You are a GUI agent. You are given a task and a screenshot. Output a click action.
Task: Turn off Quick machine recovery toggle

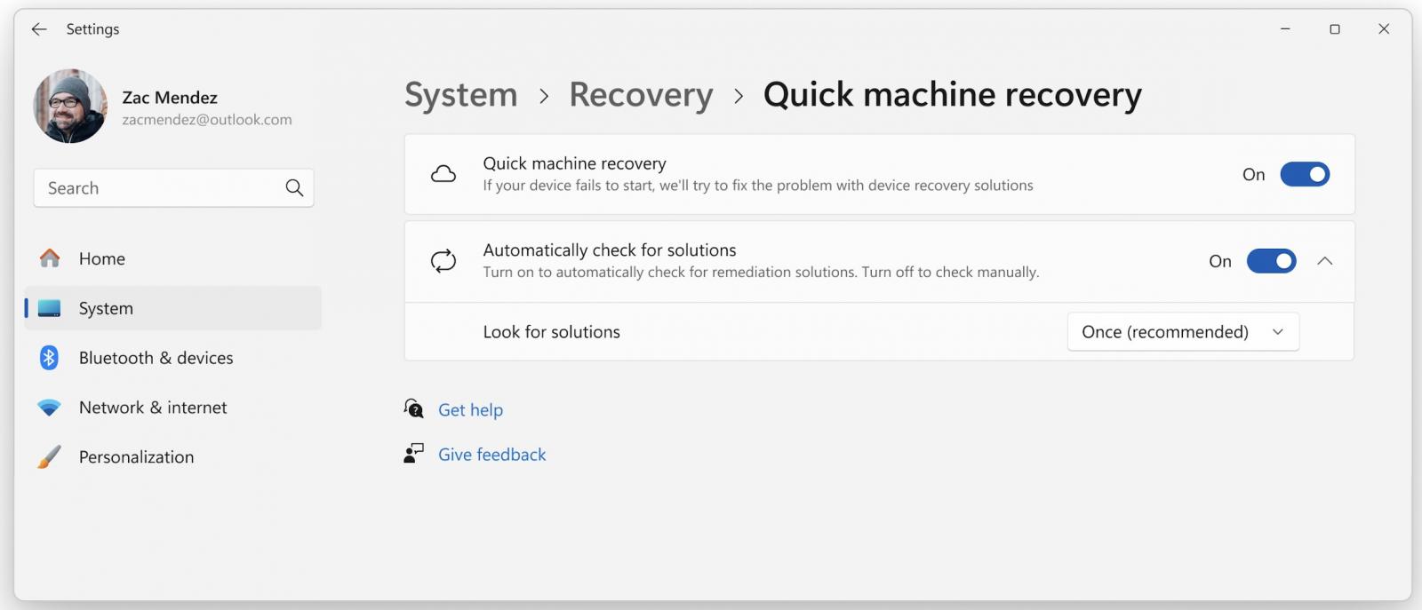coord(1304,174)
